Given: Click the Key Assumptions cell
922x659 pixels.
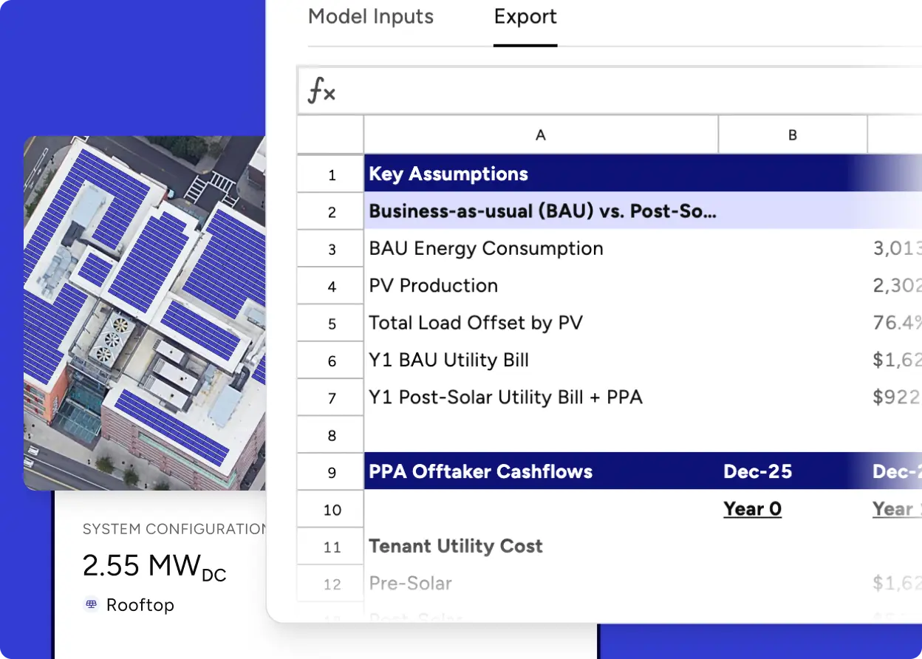Looking at the screenshot, I should pyautogui.click(x=541, y=174).
